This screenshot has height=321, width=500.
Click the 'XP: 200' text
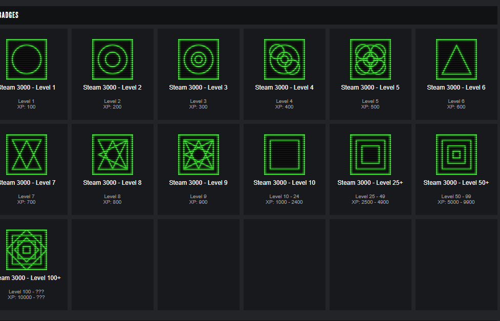[112, 107]
